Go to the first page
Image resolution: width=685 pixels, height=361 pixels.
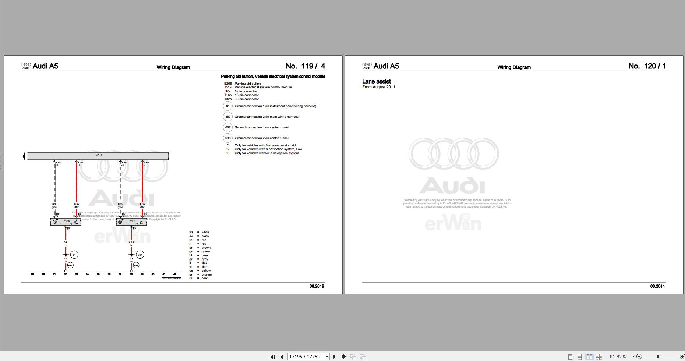tap(273, 357)
